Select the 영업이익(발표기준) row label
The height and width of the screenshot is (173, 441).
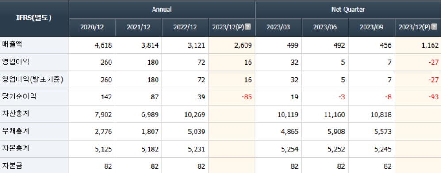33,80
